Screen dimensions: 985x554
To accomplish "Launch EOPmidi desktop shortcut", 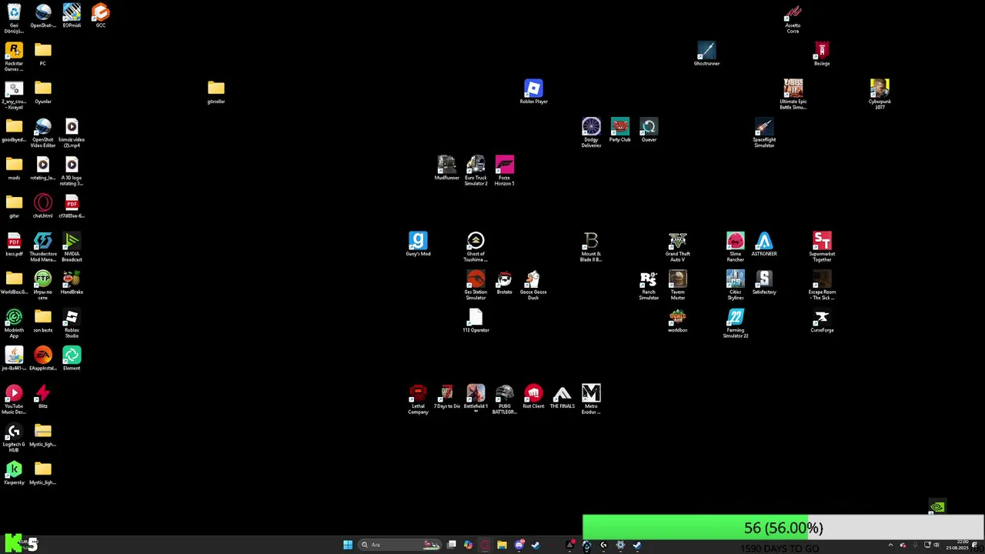I will pyautogui.click(x=72, y=15).
